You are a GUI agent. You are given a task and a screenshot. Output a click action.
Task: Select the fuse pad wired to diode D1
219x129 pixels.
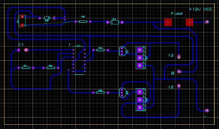click(x=168, y=22)
